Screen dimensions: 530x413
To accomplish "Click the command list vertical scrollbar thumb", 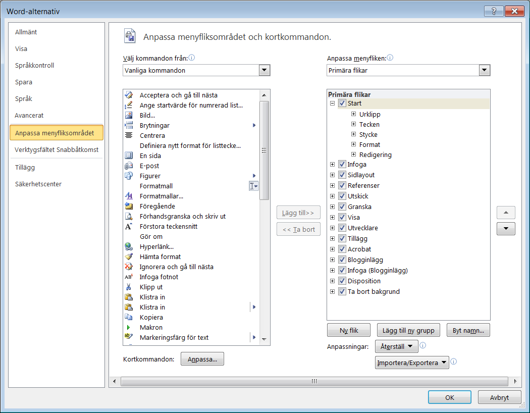I will point(264,150).
